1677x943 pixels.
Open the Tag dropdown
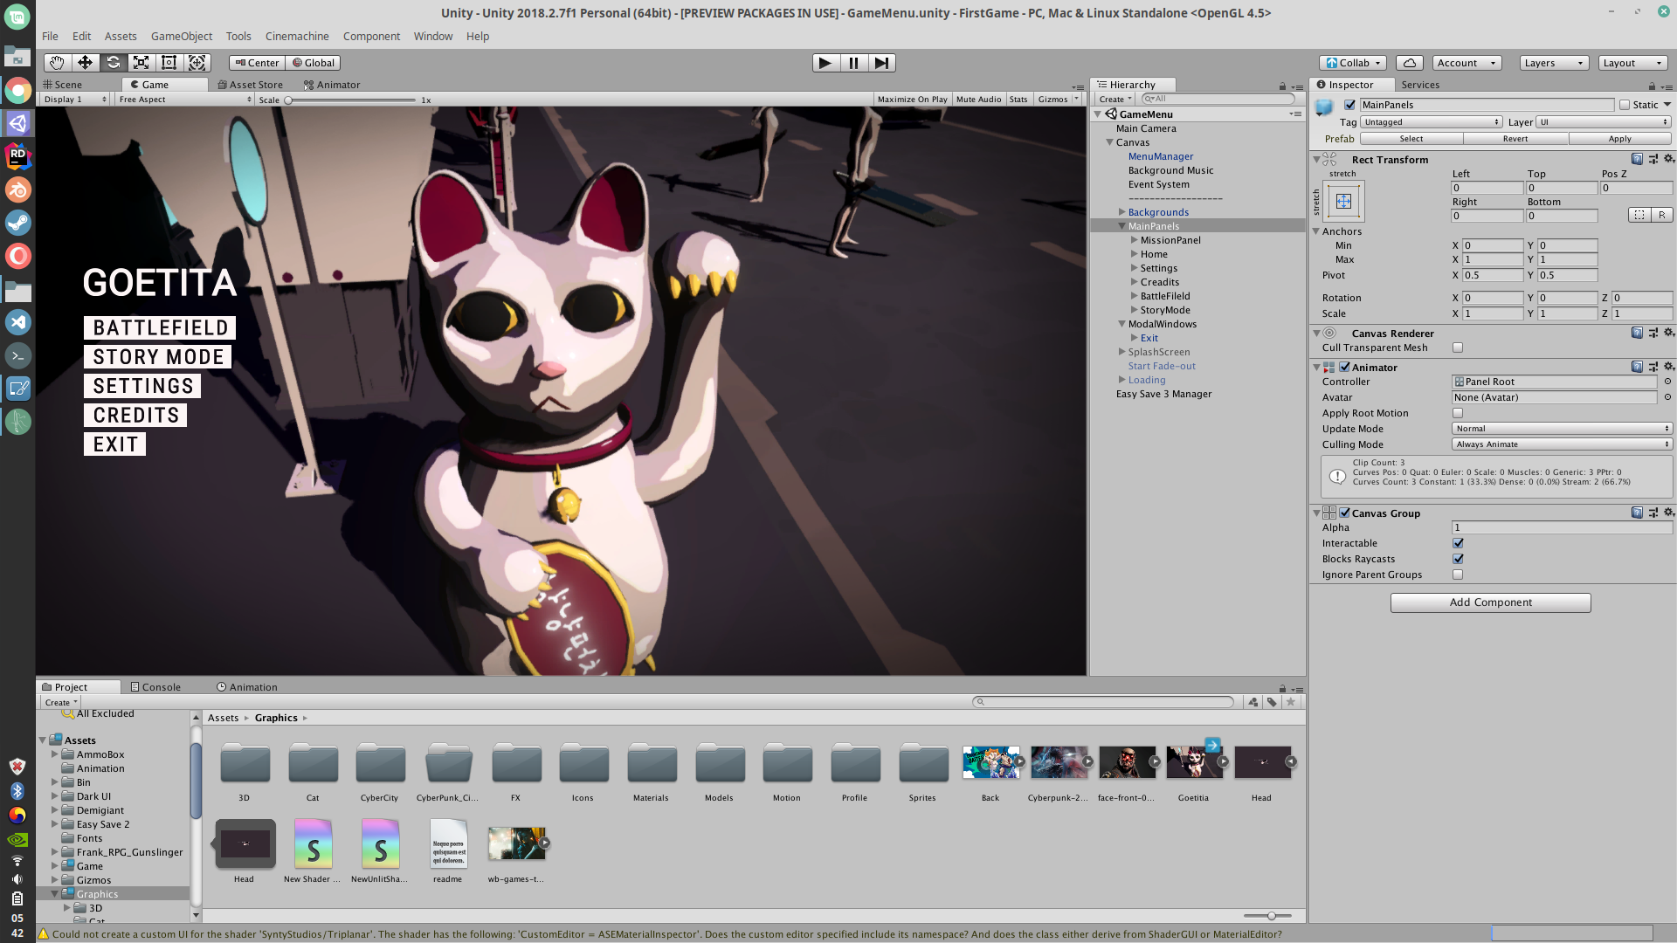click(1432, 122)
